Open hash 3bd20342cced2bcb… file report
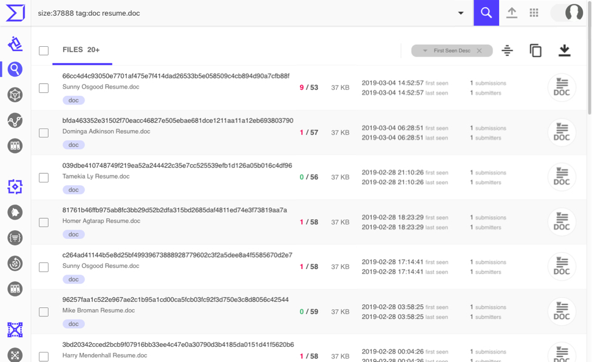This screenshot has width=592, height=362. (178, 344)
